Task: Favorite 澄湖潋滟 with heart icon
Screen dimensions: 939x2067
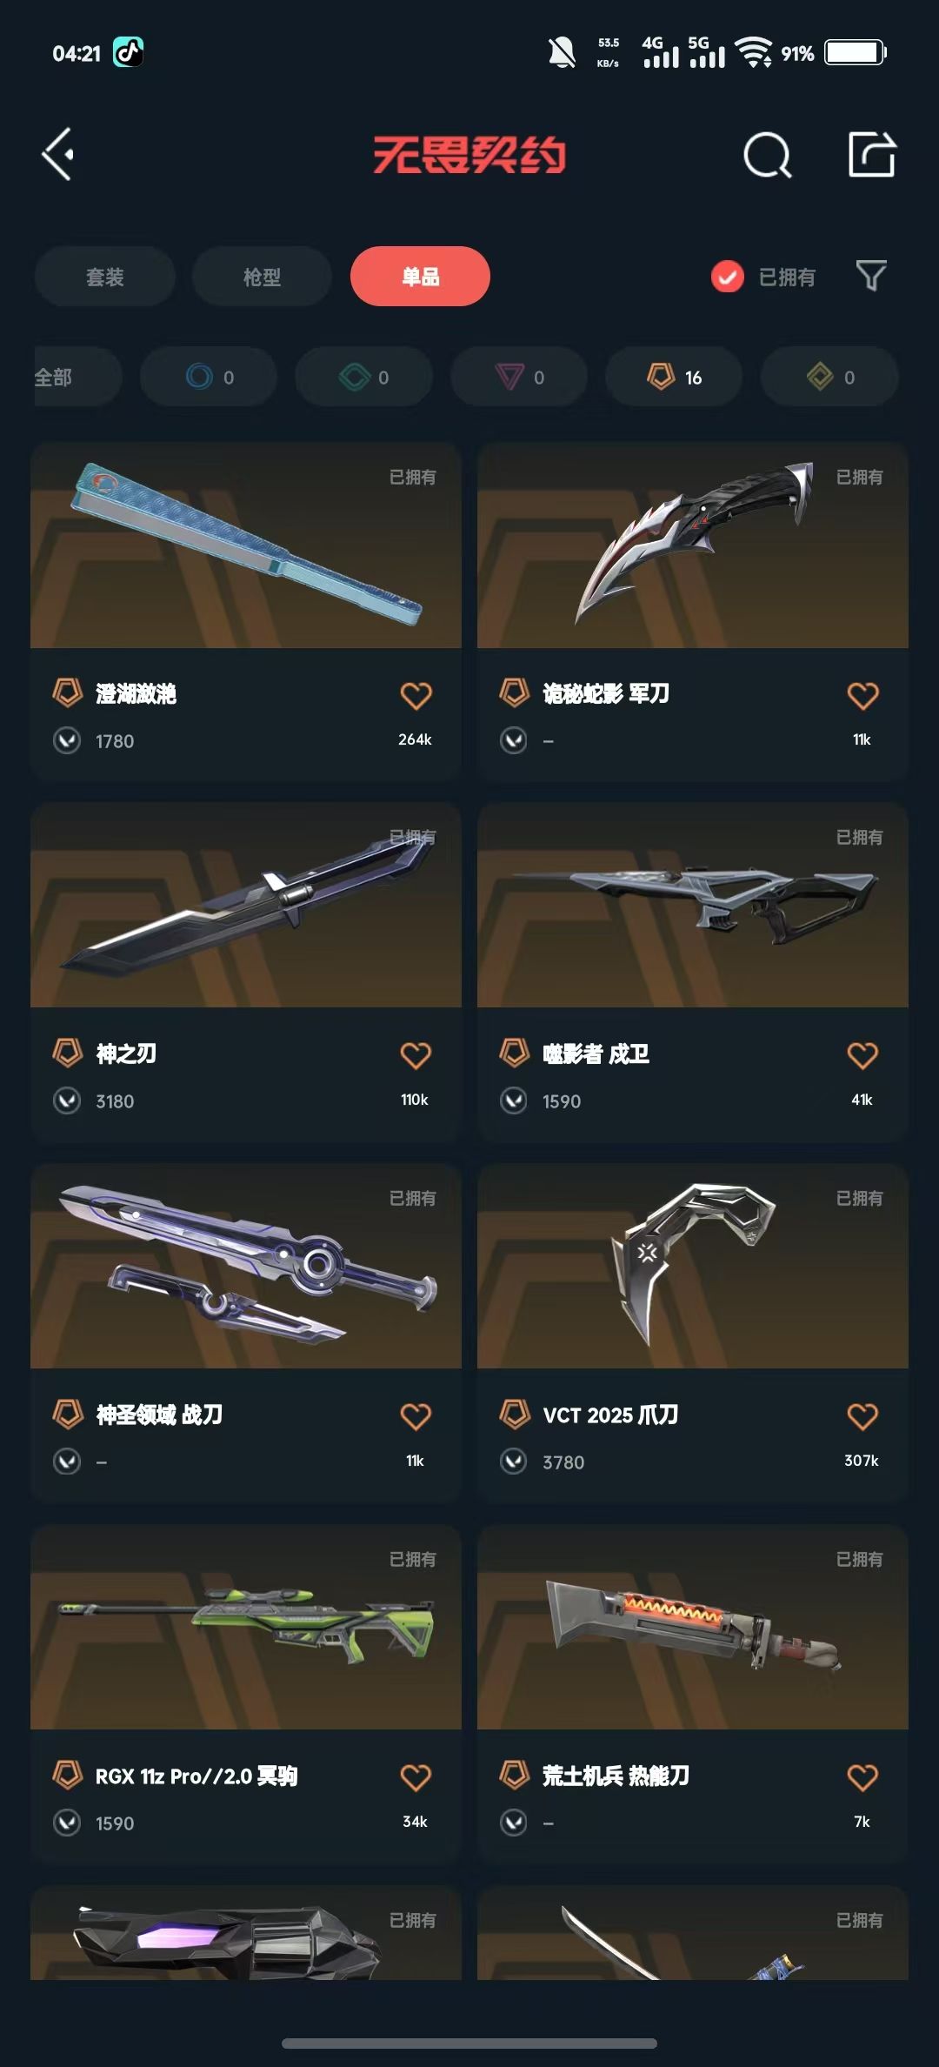Action: 416,695
